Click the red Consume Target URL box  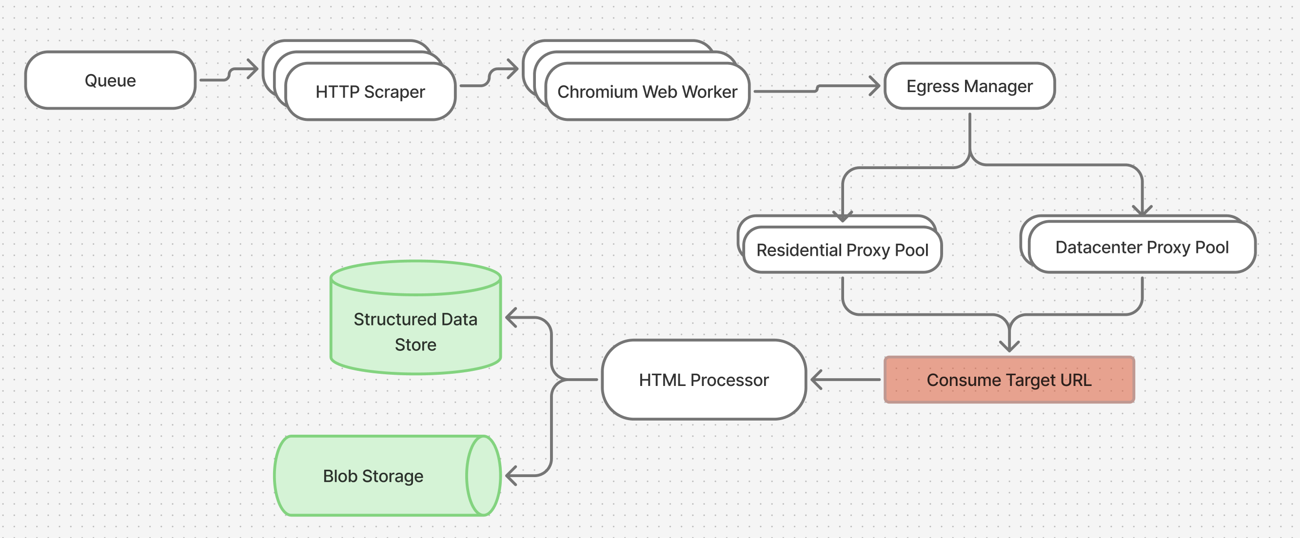tap(1009, 380)
